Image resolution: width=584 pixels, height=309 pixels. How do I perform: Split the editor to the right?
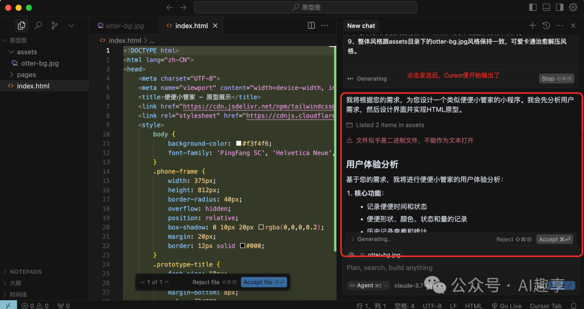(311, 26)
